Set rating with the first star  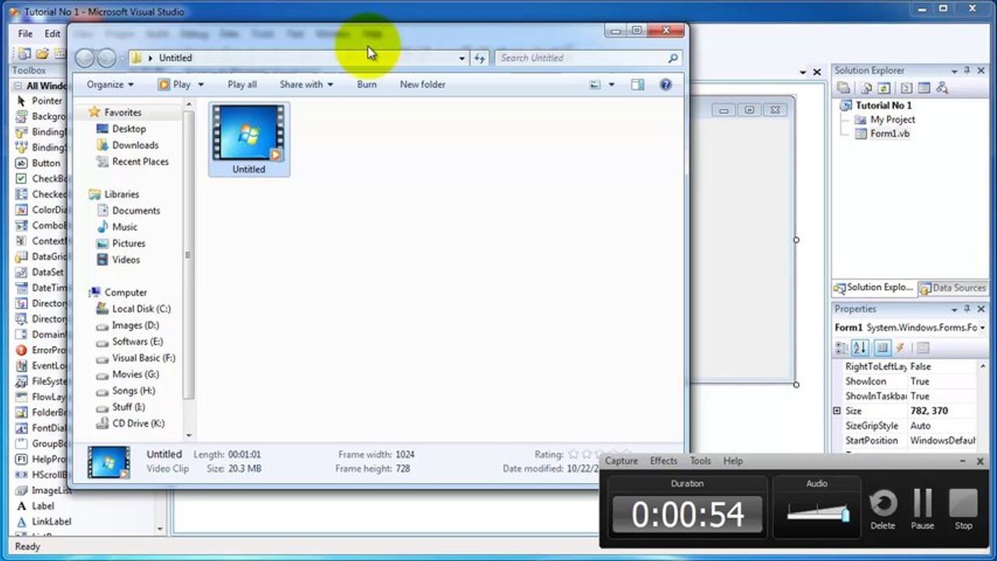(x=574, y=453)
